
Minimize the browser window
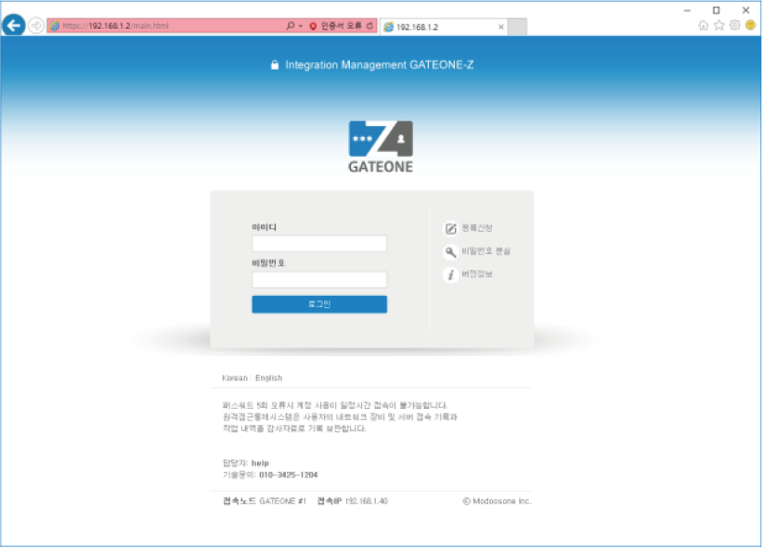689,10
